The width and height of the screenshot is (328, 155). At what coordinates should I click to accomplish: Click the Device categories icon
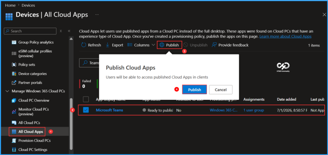(14, 74)
